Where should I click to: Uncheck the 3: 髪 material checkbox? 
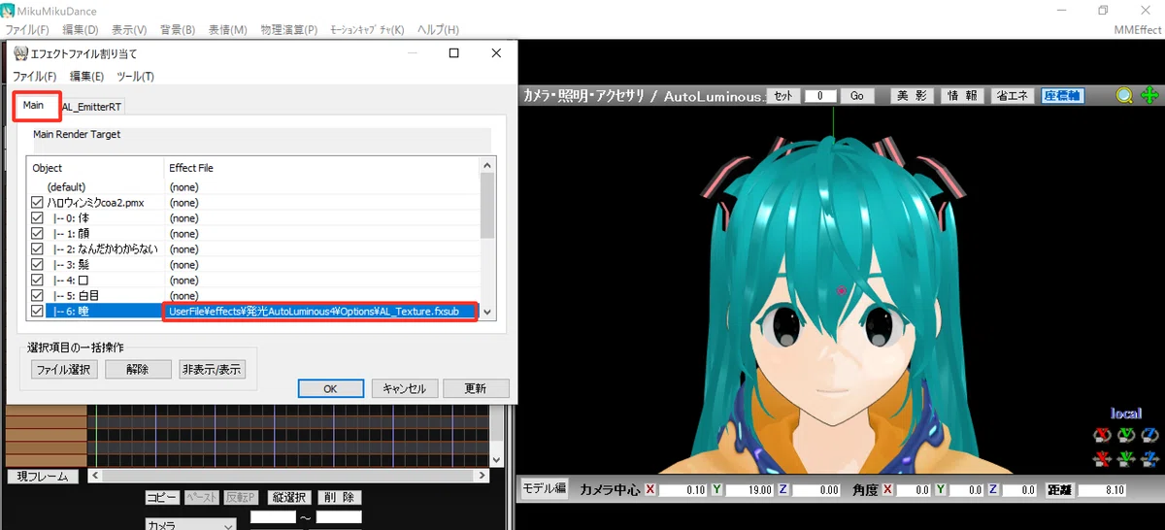(38, 265)
